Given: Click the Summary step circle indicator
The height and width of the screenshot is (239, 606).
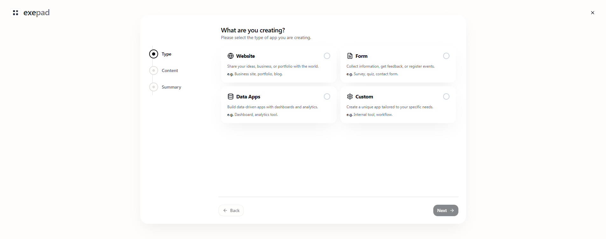Looking at the screenshot, I should pyautogui.click(x=154, y=87).
